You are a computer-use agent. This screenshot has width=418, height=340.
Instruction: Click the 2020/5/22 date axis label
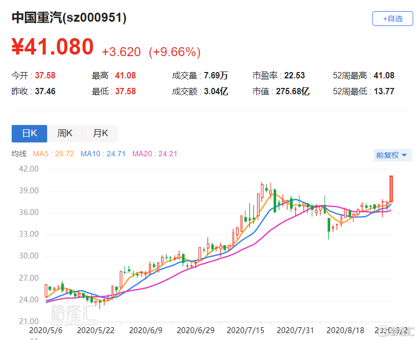(x=96, y=330)
